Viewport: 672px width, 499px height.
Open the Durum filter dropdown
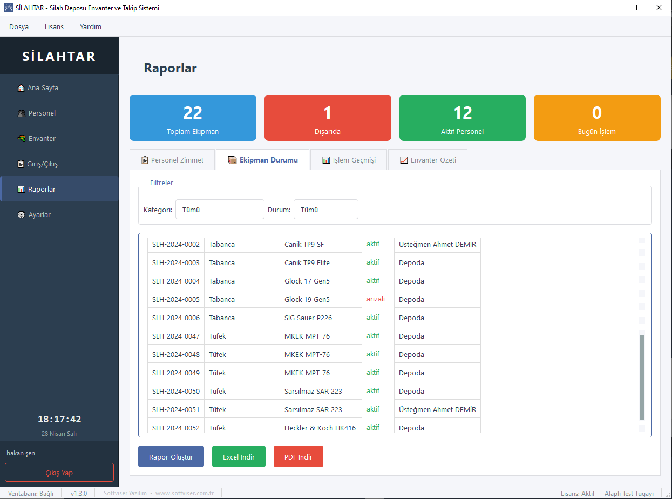click(x=326, y=210)
